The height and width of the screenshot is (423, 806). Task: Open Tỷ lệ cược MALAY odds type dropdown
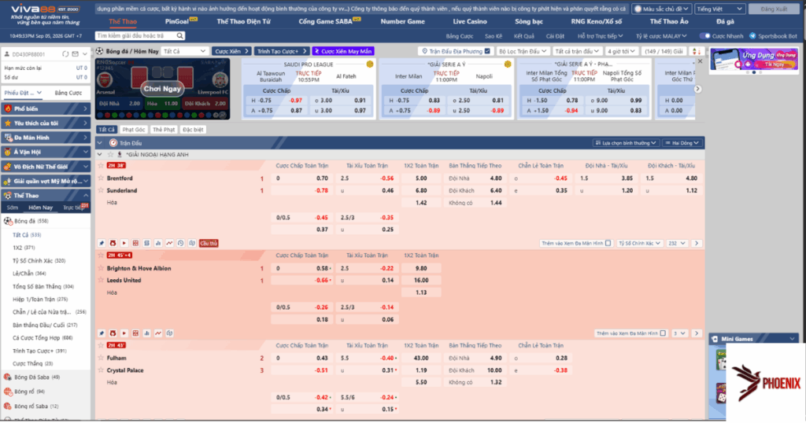661,36
